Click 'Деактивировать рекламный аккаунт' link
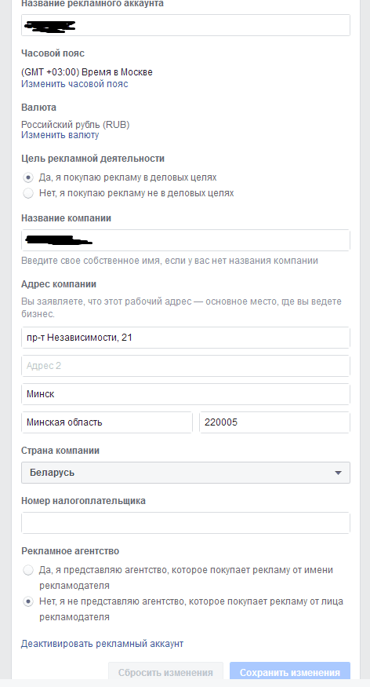The height and width of the screenshot is (687, 370). coord(103,644)
